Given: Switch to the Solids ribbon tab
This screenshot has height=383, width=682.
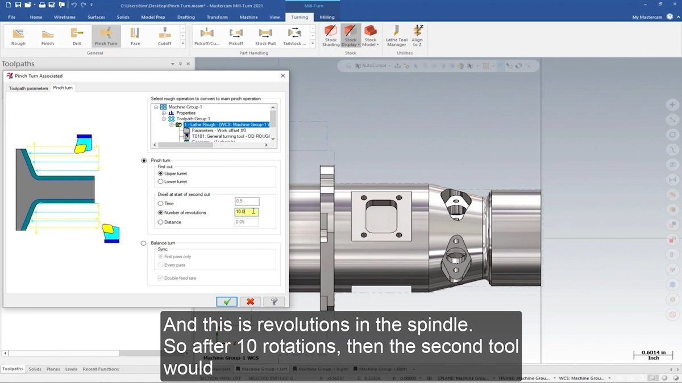Looking at the screenshot, I should pos(123,17).
